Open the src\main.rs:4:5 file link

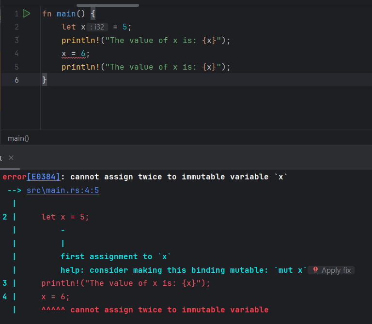pos(63,191)
